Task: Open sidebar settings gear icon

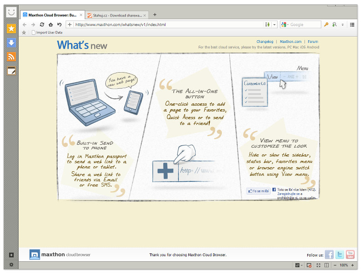Action: (11, 264)
